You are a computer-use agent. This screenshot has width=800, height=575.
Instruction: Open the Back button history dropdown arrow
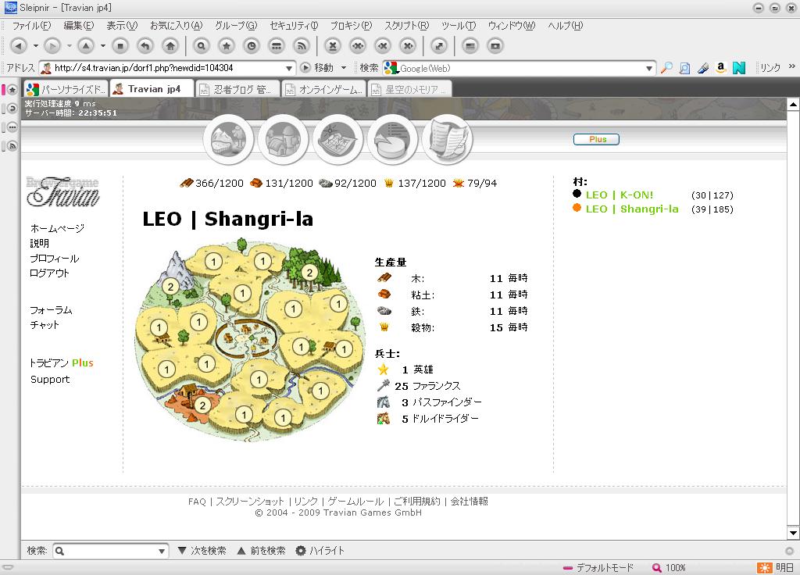pyautogui.click(x=36, y=46)
